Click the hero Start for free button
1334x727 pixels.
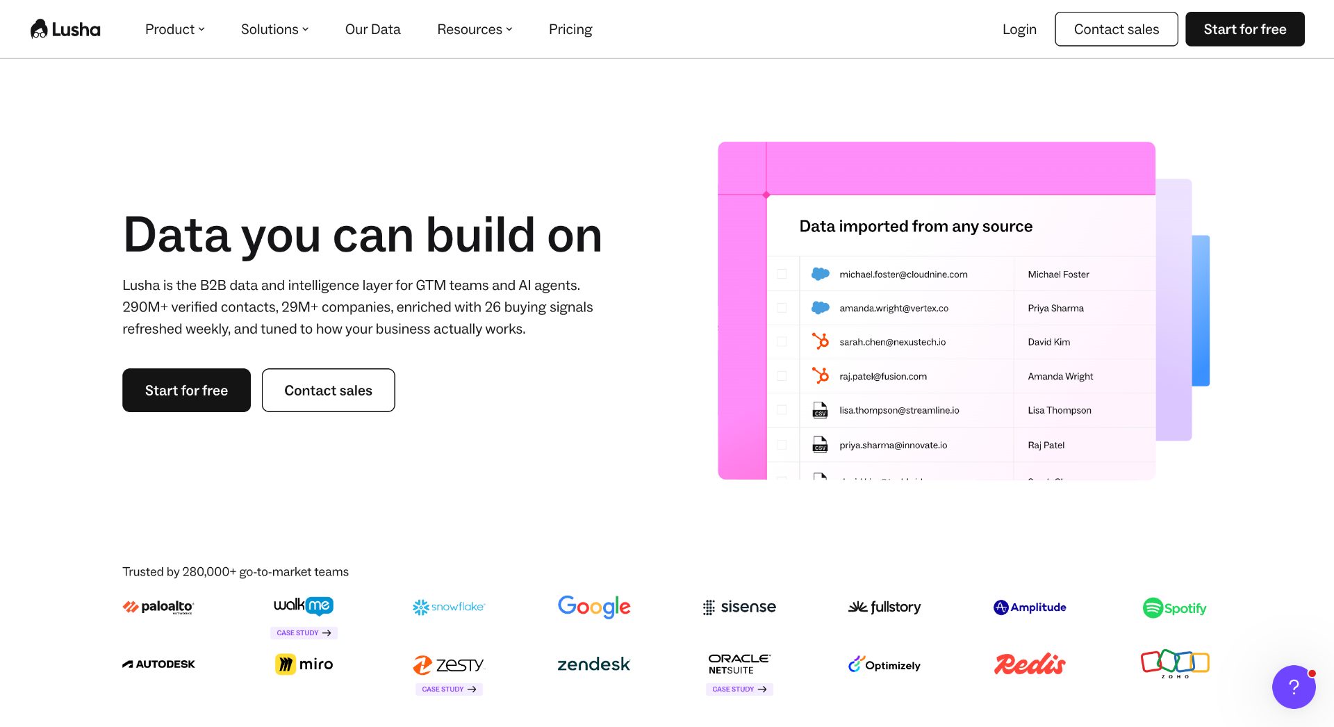tap(186, 390)
